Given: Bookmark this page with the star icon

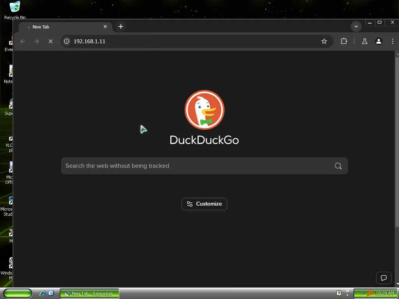Looking at the screenshot, I should tap(324, 41).
